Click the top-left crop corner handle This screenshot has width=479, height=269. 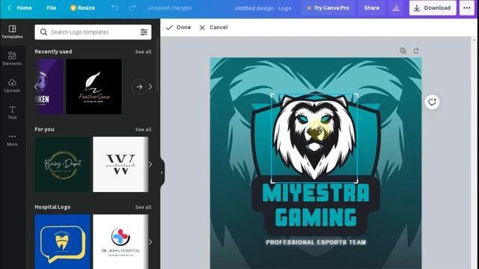(272, 96)
